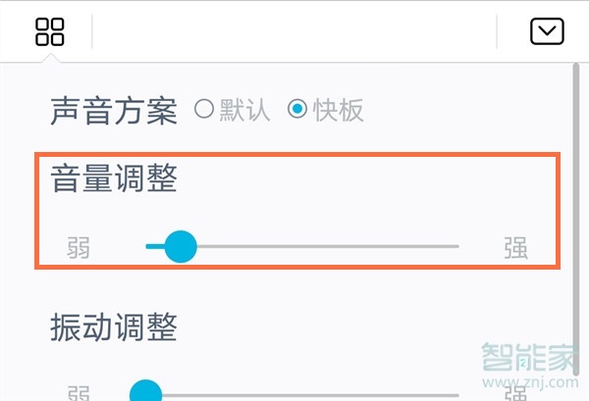Tap the 弱 label beside the volume slider
This screenshot has width=589, height=401.
coord(79,248)
